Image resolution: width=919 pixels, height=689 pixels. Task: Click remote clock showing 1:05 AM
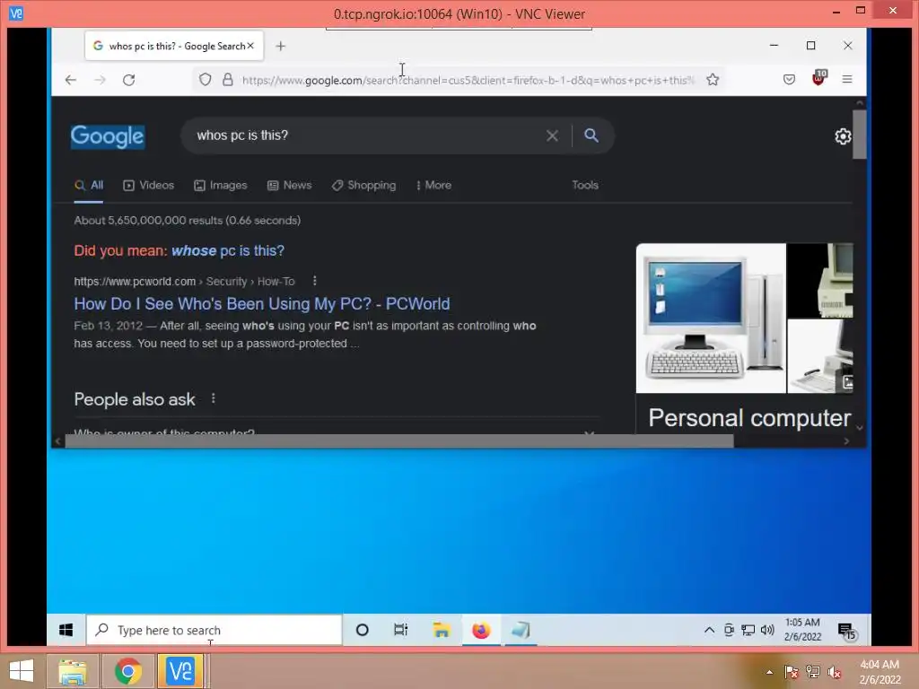pos(802,629)
